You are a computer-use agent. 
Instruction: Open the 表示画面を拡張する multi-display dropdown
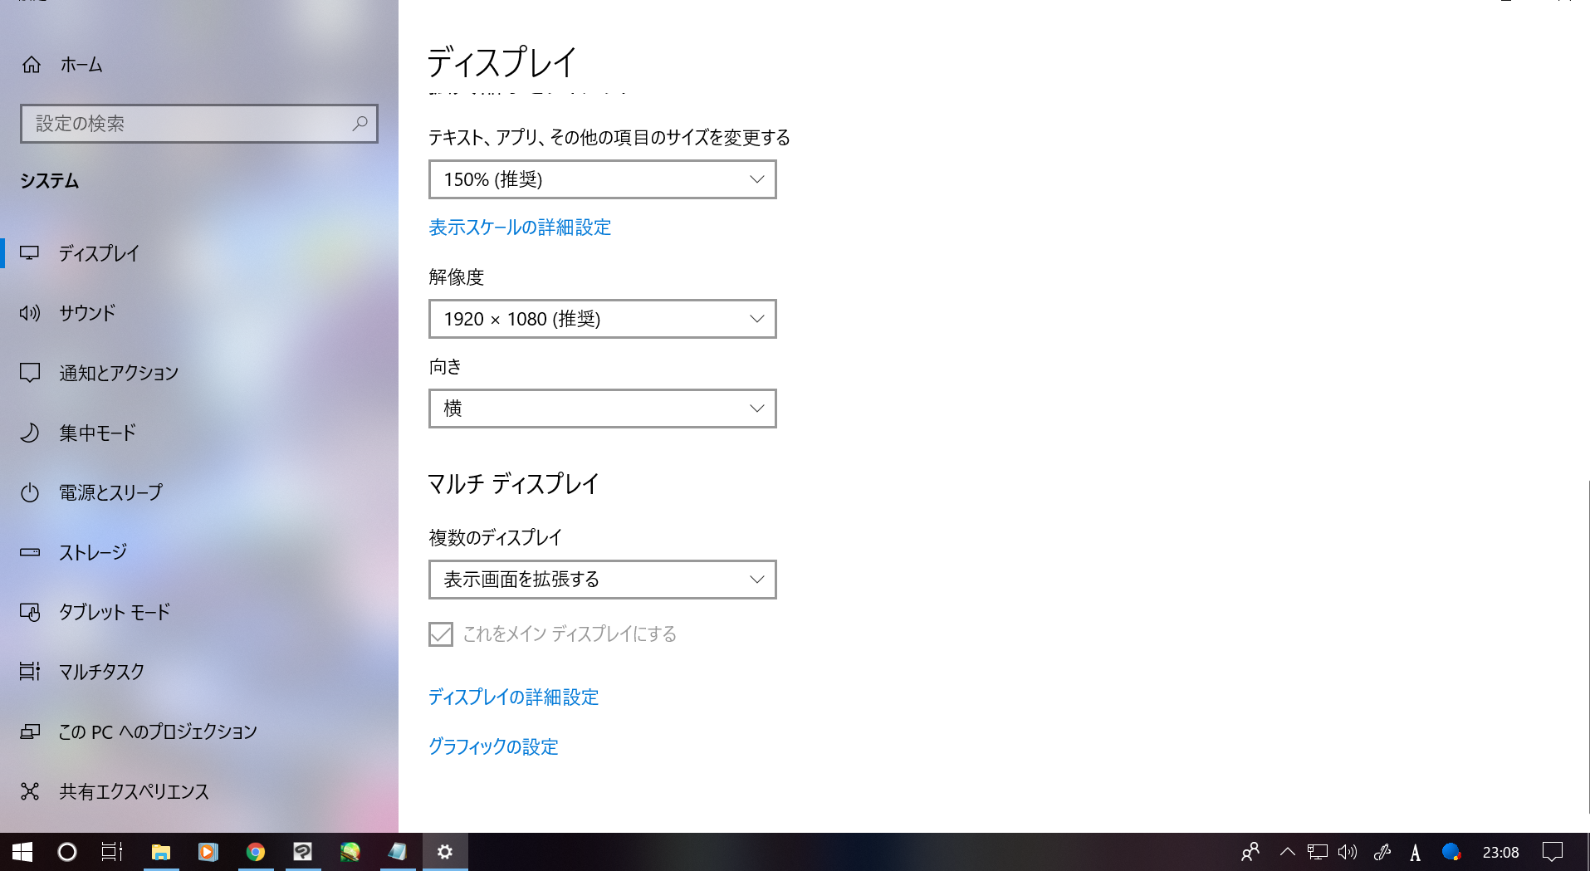pos(603,580)
